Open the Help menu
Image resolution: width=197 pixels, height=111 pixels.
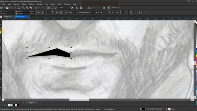click(x=74, y=4)
